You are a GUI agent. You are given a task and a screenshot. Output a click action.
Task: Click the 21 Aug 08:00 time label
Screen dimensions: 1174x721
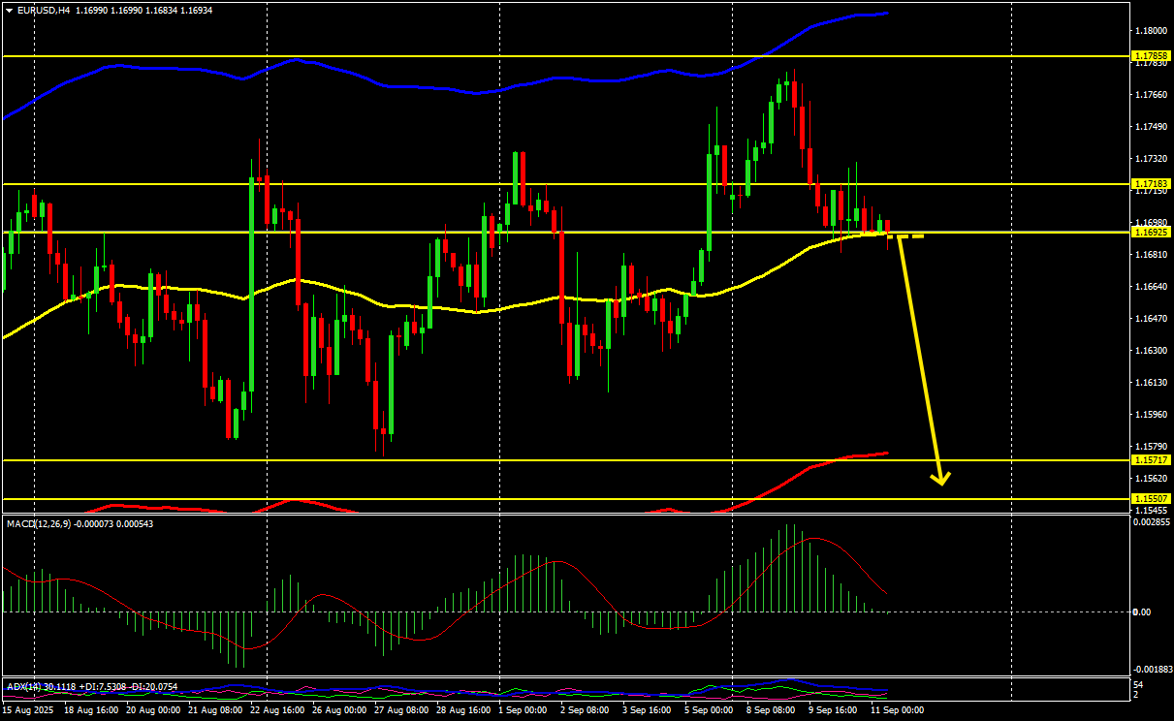pos(215,710)
